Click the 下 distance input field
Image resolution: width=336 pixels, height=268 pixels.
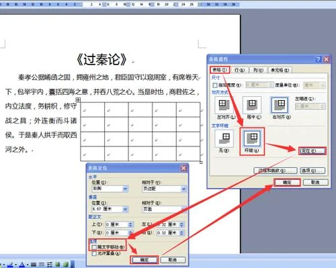[x=117, y=233]
